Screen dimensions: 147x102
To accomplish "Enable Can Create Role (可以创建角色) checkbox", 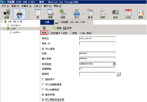I will tap(43, 90).
